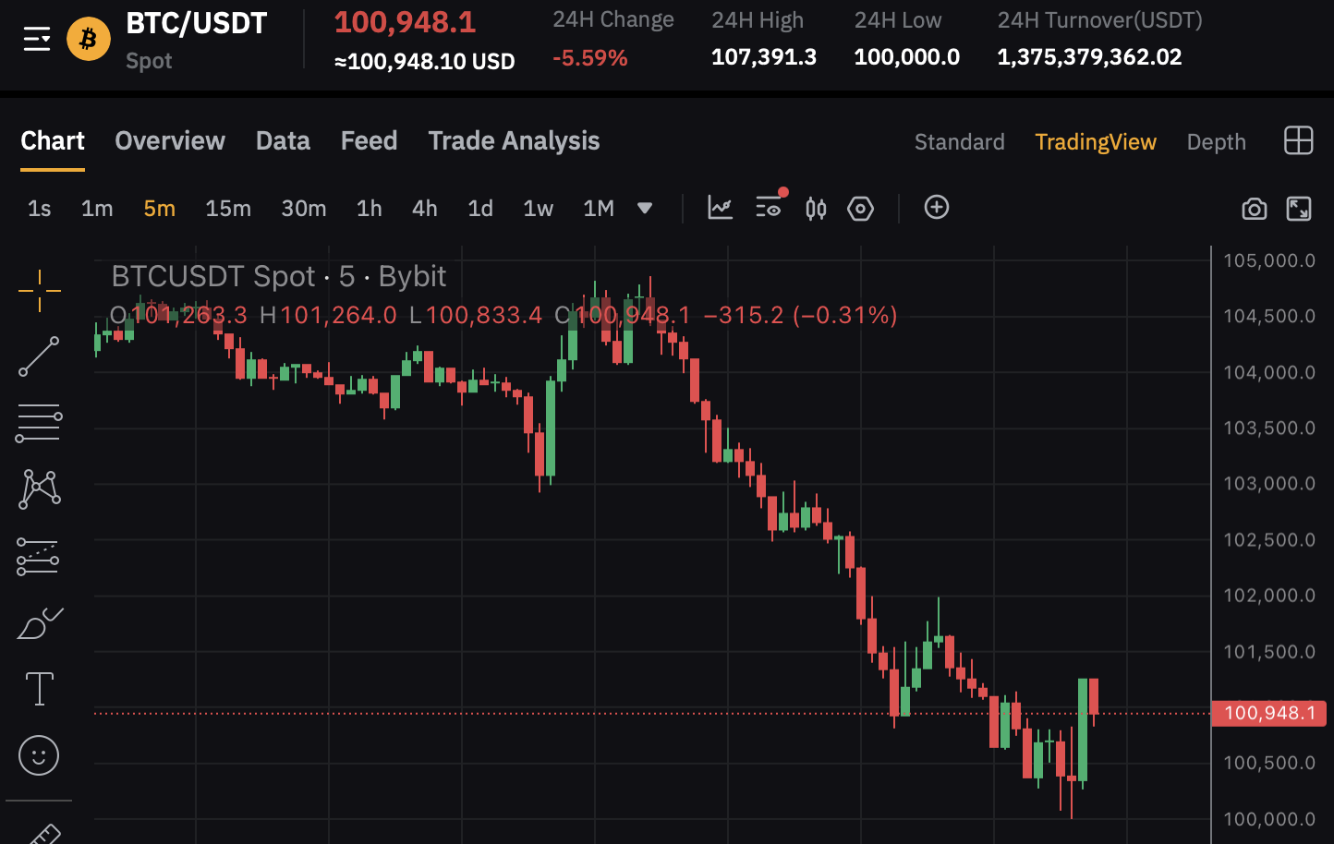Open the Overview tab
1334x844 pixels.
click(170, 140)
